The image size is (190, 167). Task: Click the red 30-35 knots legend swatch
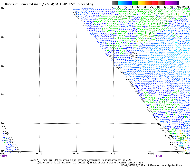155,3
